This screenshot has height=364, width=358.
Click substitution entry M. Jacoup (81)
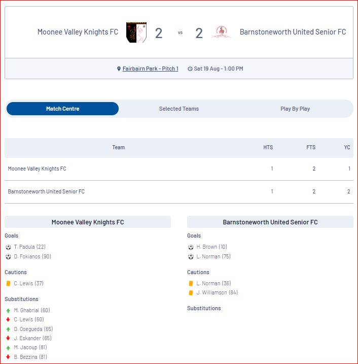click(x=30, y=348)
